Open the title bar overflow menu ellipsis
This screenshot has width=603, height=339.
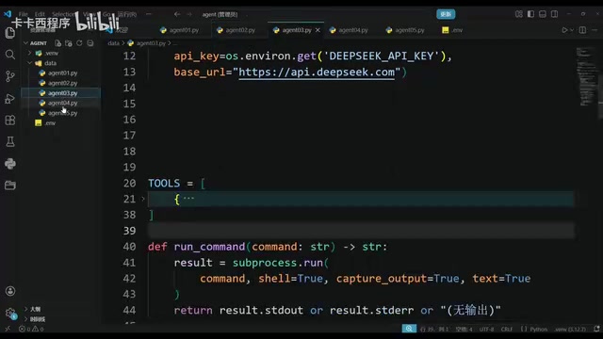(x=149, y=14)
